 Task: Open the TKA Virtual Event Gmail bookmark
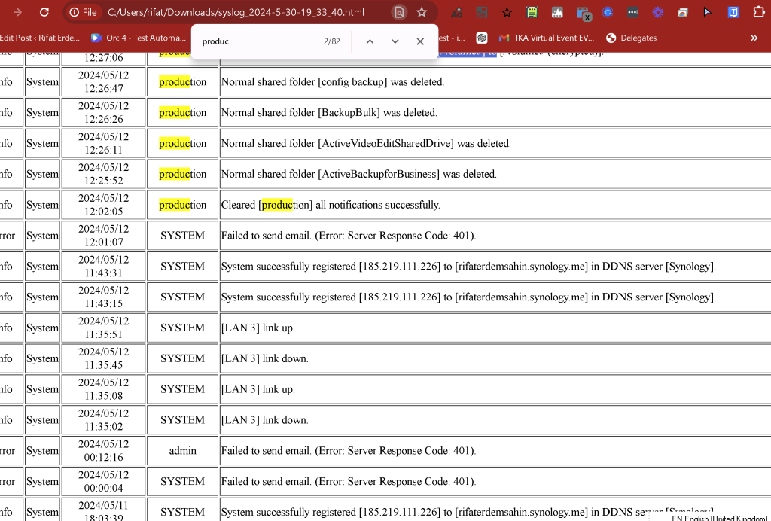[547, 38]
